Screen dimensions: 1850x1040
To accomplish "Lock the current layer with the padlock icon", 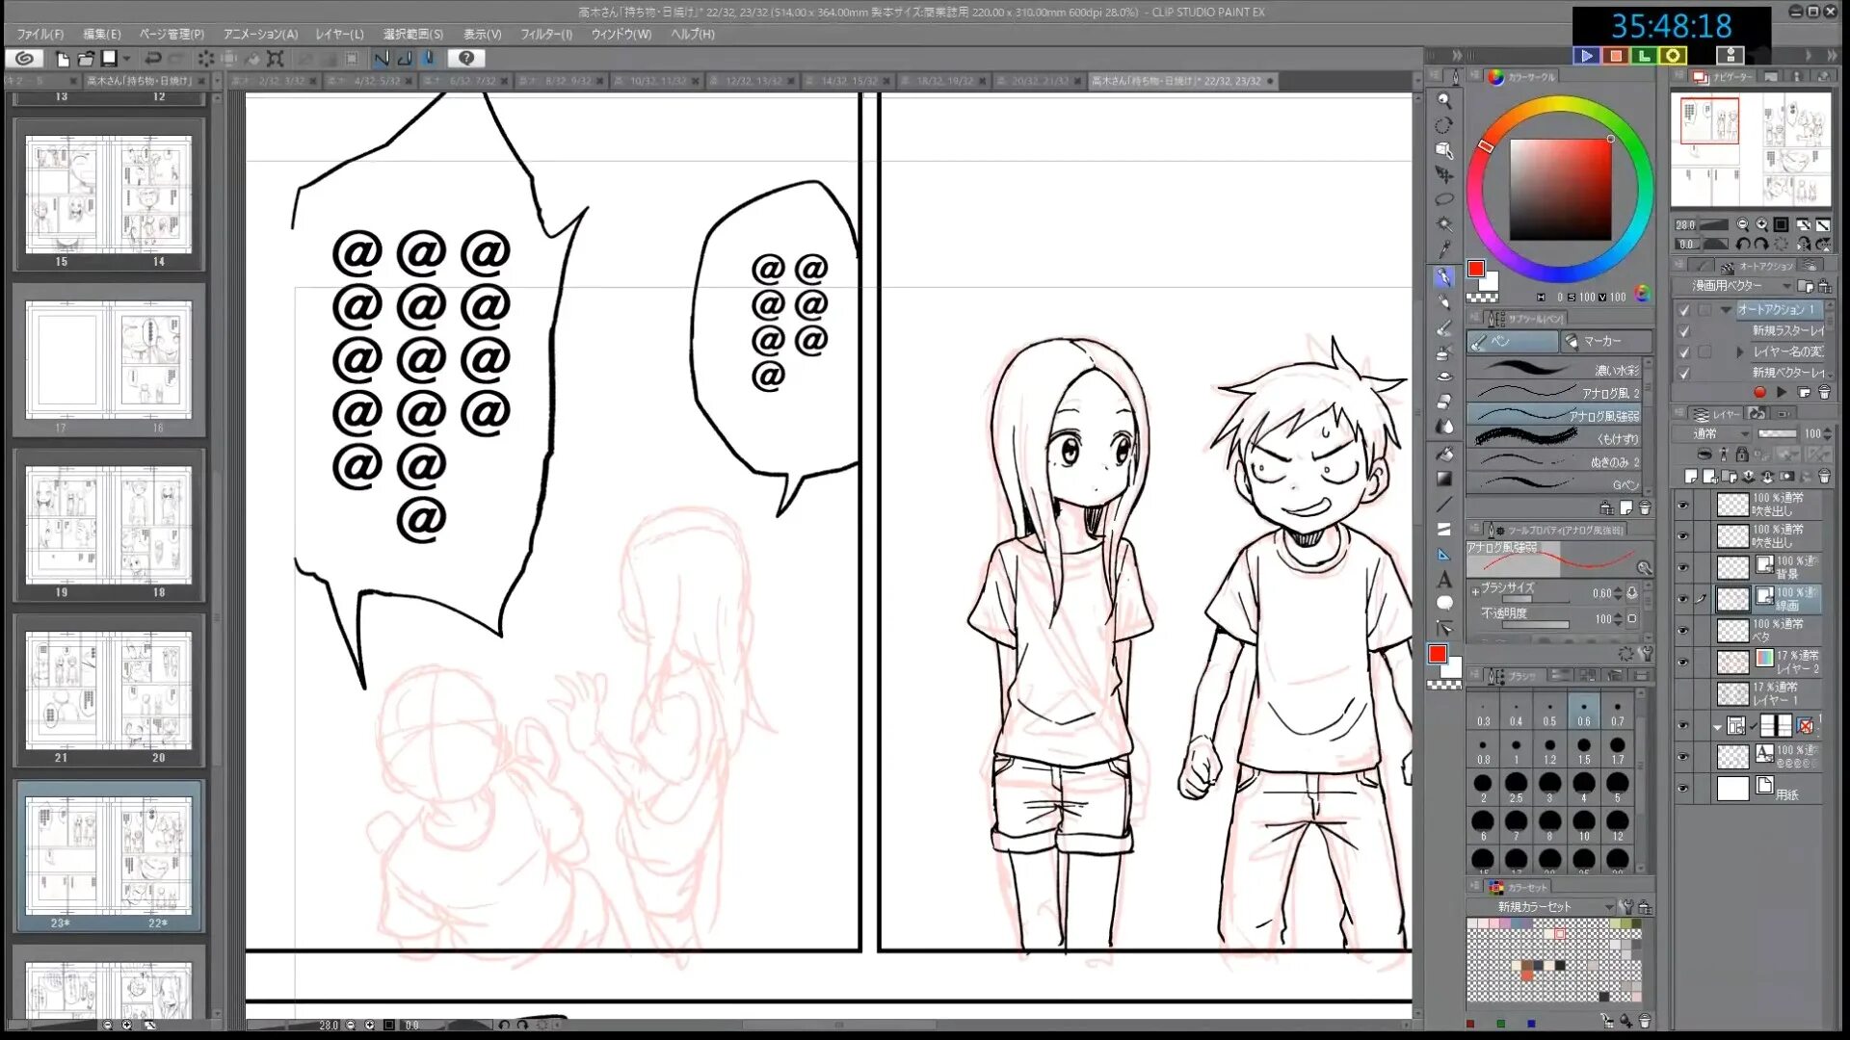I will click(1741, 455).
